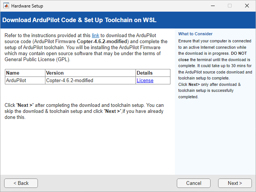Screen dimensions: 256x192
Task: Click the Version column header
Action: click(x=55, y=73)
